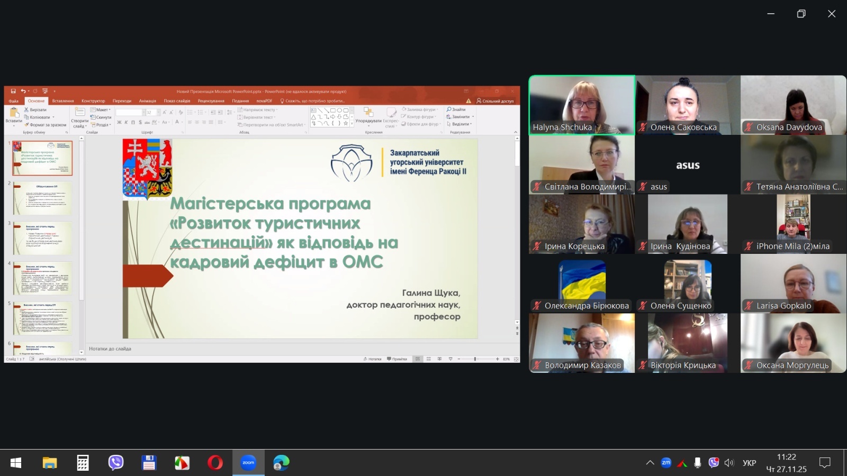847x476 pixels.
Task: Open the Макет layout dropdown
Action: tap(101, 110)
